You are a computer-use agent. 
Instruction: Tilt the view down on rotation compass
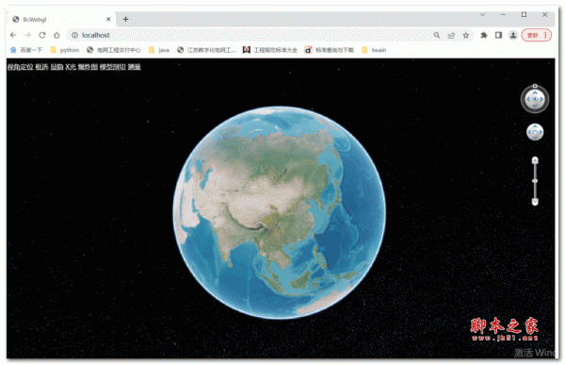tap(535, 106)
